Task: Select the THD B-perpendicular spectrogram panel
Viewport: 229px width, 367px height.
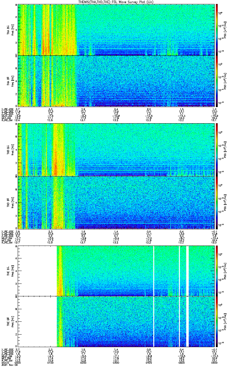Action: 116,150
